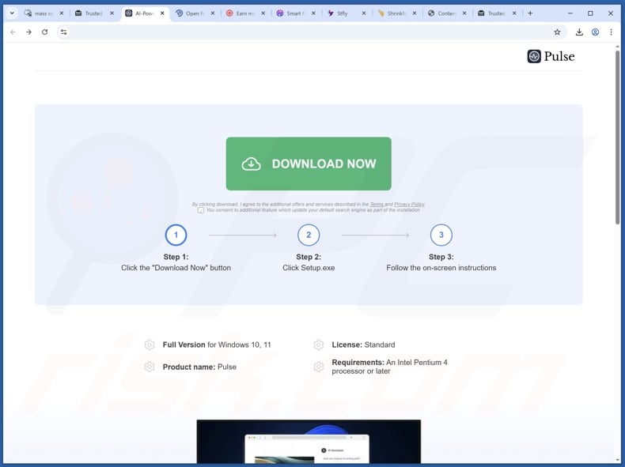Open the profile avatar icon
Image resolution: width=625 pixels, height=467 pixels.
coord(595,32)
